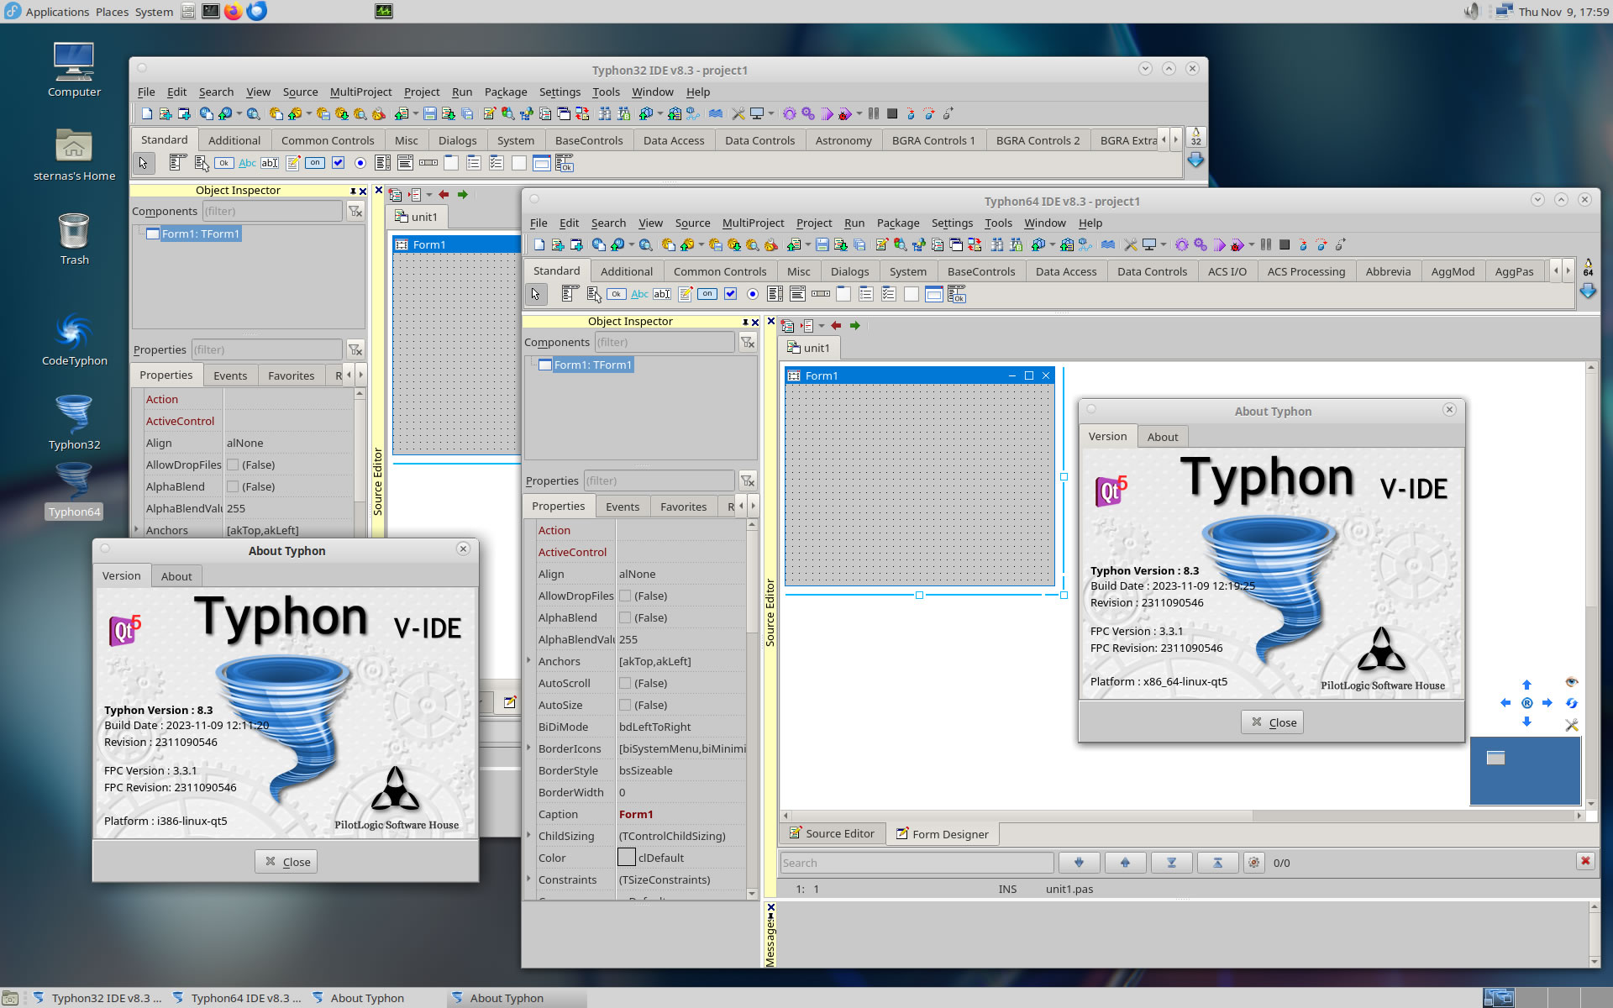Click the Stop icon in Typhon64 toolbar
The width and height of the screenshot is (1613, 1008).
(1285, 244)
